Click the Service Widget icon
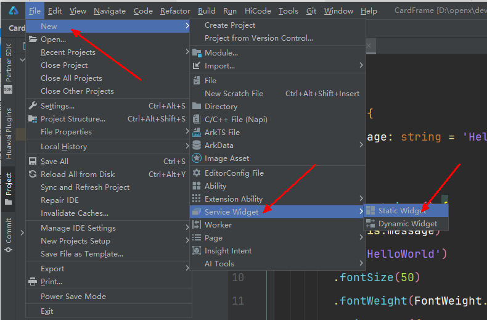 click(x=197, y=211)
